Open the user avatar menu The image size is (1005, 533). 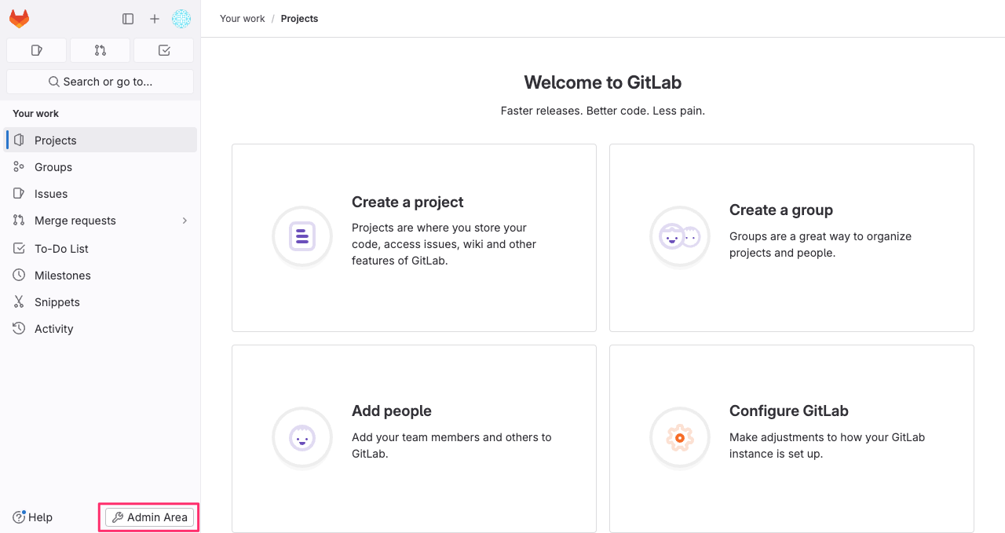[x=181, y=19]
